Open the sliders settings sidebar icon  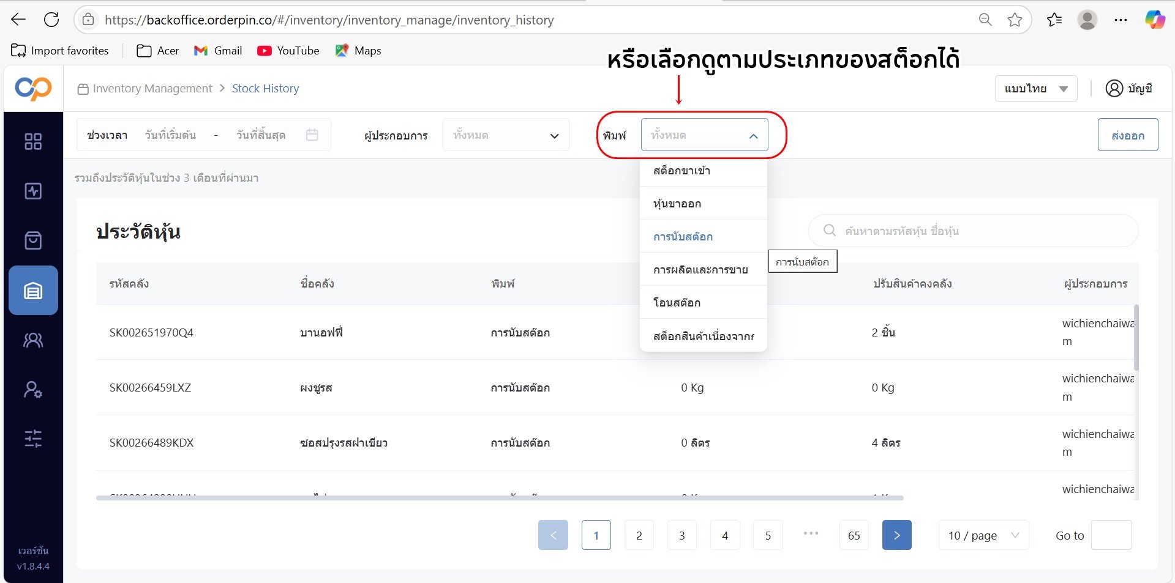pos(33,438)
